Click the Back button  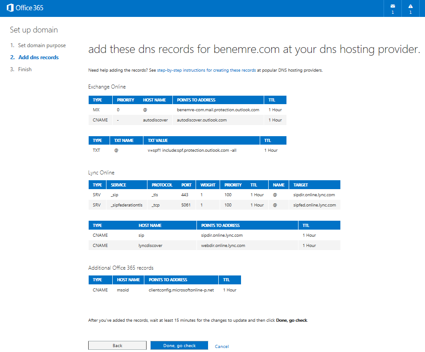(x=117, y=345)
